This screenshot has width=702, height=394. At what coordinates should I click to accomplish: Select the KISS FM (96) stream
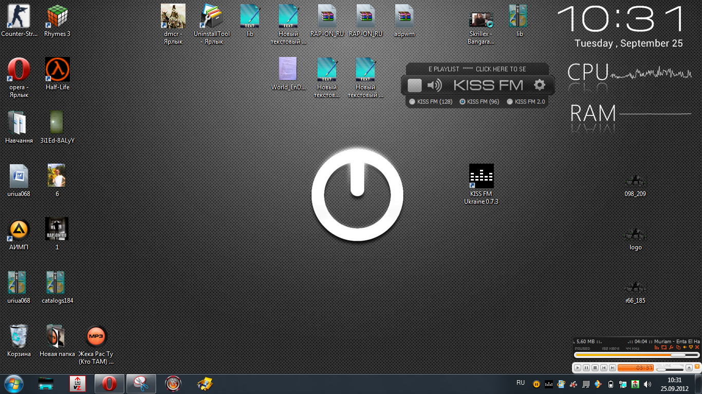[x=463, y=102]
